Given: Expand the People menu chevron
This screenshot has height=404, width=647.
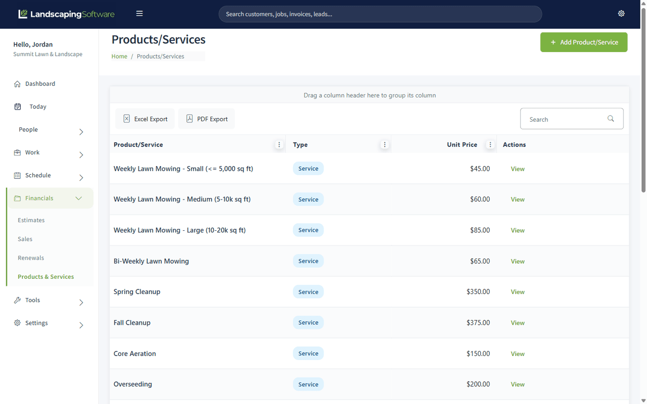Looking at the screenshot, I should tap(81, 132).
